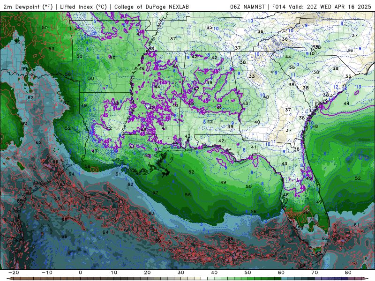The image size is (375, 281).
Task: Click the '58' dewpoint value on the Texas coast
Action: click(88, 166)
